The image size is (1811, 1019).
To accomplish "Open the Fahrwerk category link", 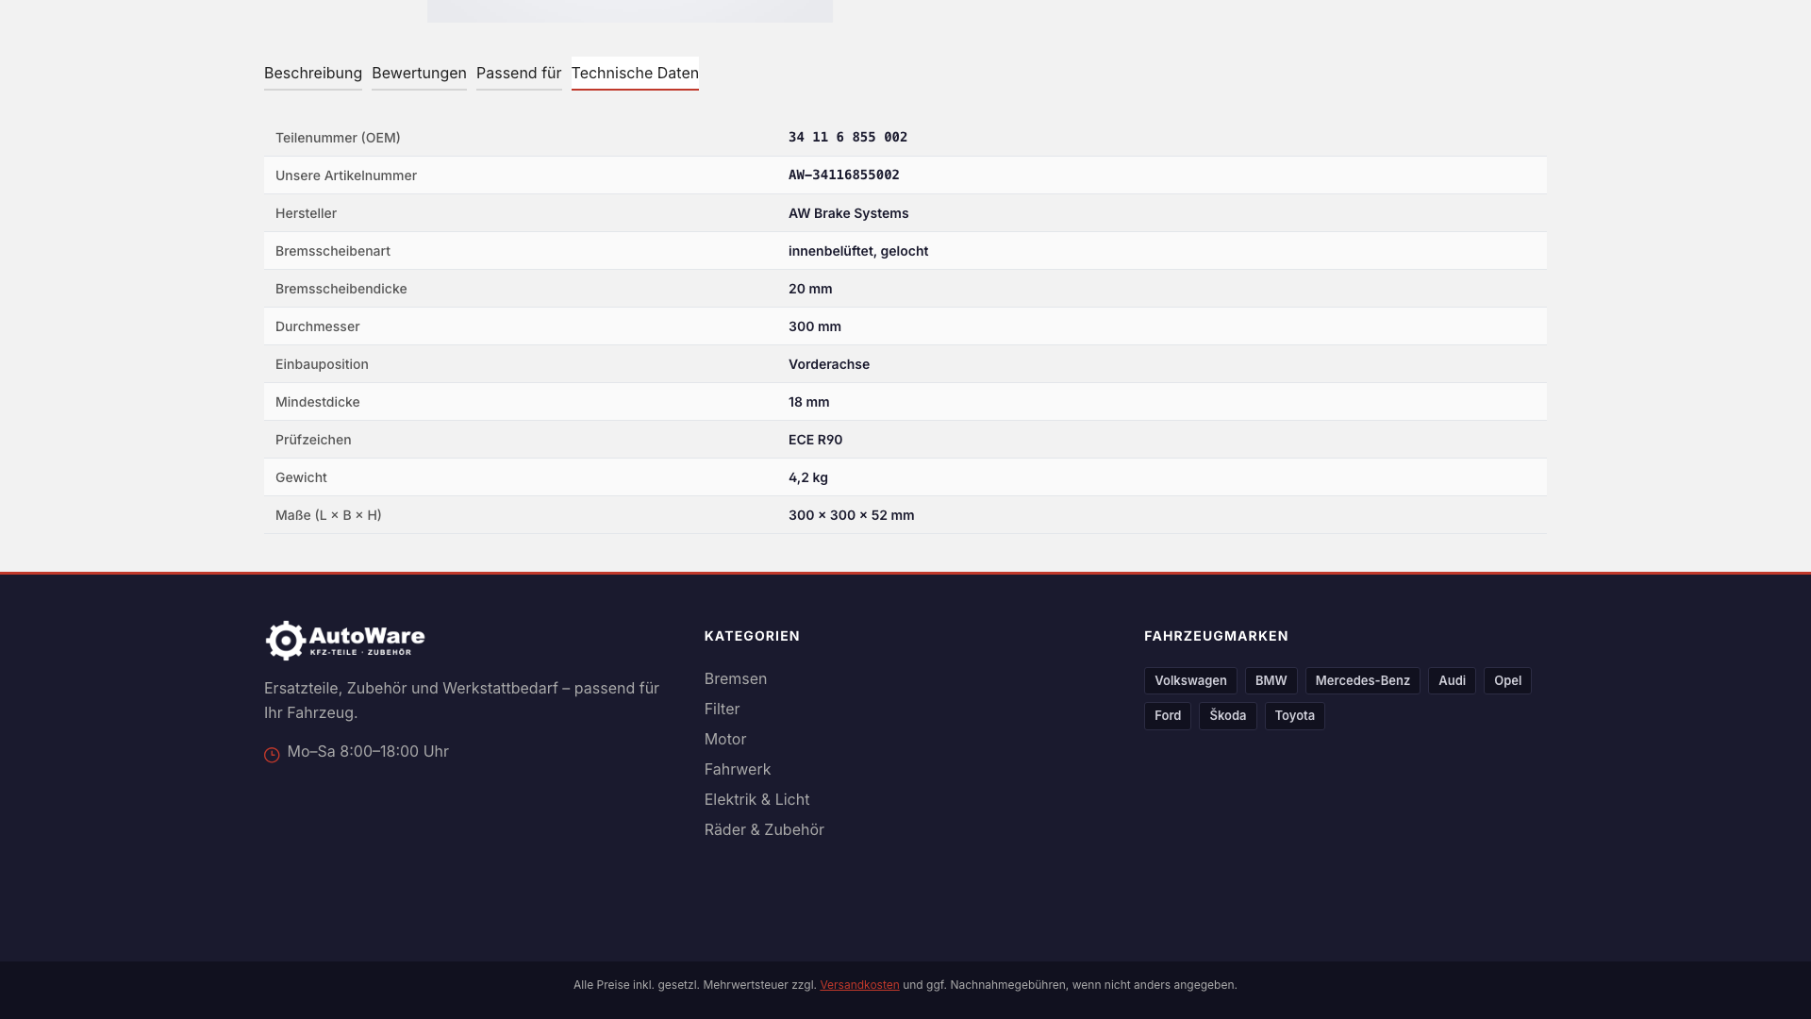I will click(738, 769).
